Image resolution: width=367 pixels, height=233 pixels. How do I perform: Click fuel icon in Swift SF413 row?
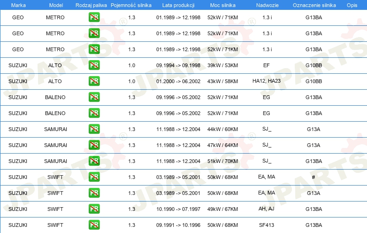tap(94, 225)
